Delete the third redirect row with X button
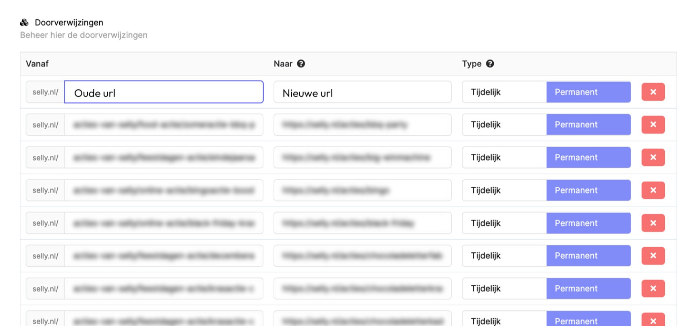The image size is (697, 326). click(x=653, y=157)
